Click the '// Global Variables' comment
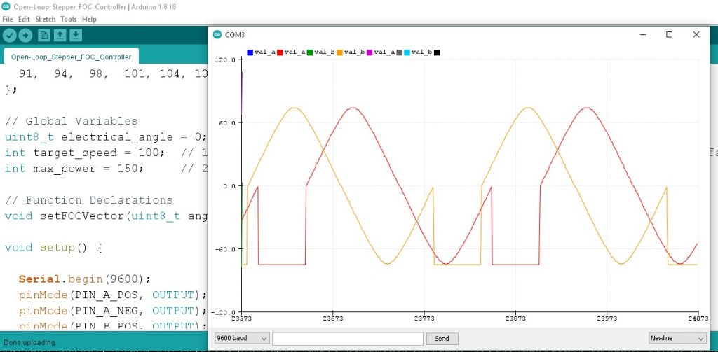 pos(71,121)
